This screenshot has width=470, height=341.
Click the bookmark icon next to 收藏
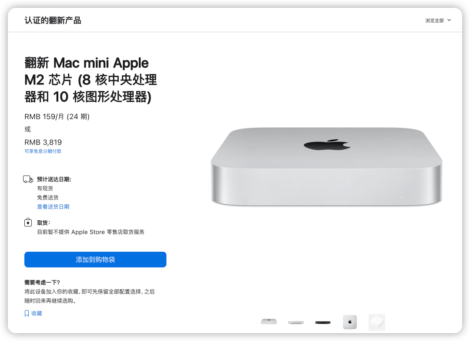pos(27,314)
